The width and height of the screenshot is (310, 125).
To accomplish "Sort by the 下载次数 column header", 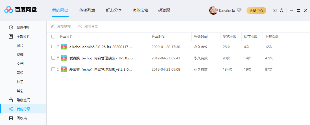I will pos(272,37).
